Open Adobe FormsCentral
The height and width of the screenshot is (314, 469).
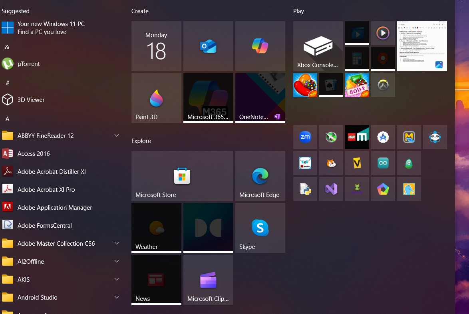point(61,225)
